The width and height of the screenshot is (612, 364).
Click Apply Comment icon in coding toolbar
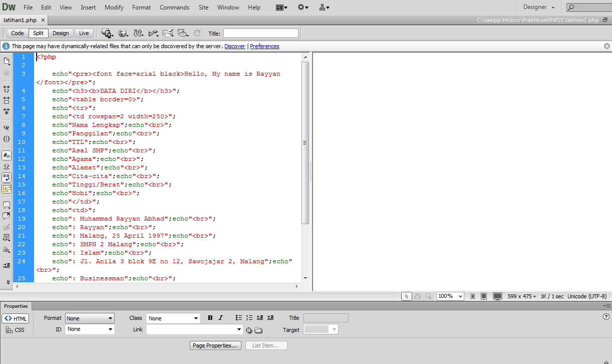pos(7,205)
